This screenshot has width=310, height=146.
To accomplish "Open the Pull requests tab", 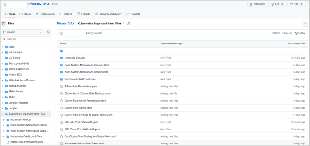I will [45, 14].
